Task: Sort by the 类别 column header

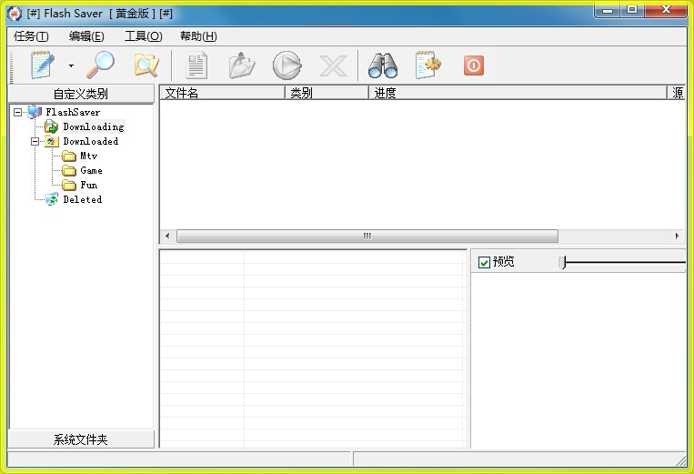Action: click(327, 93)
